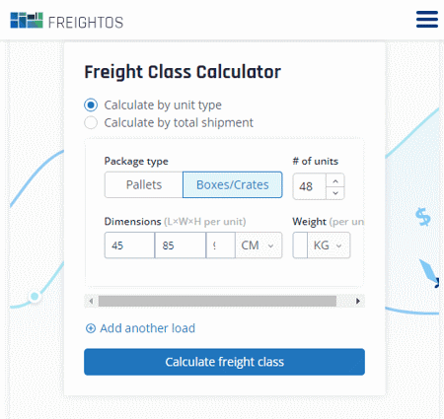Choose Pallets package type

coord(144,184)
